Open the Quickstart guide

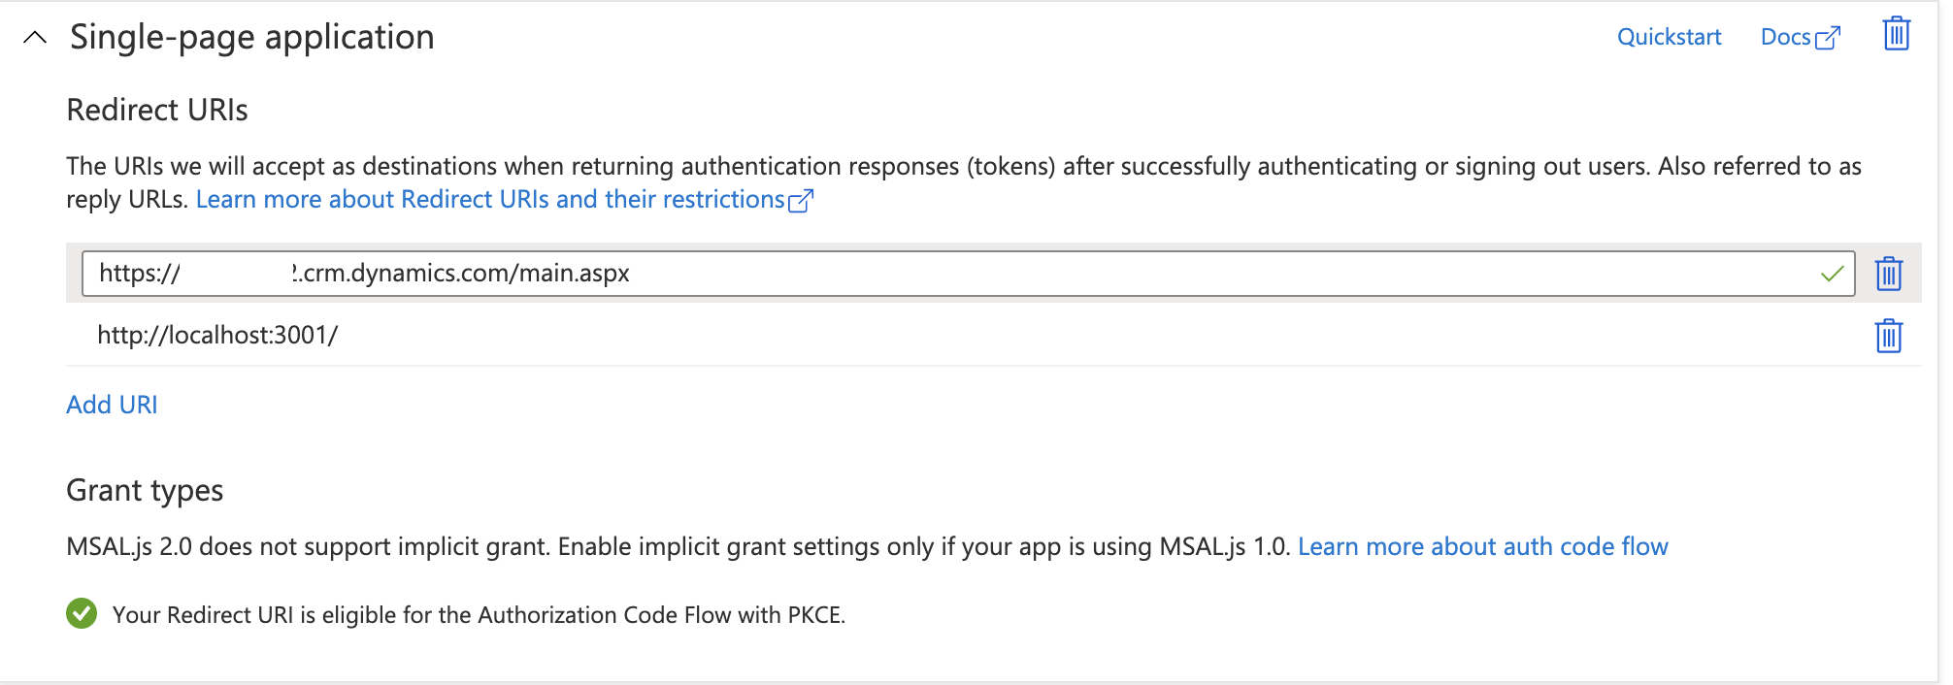tap(1670, 36)
